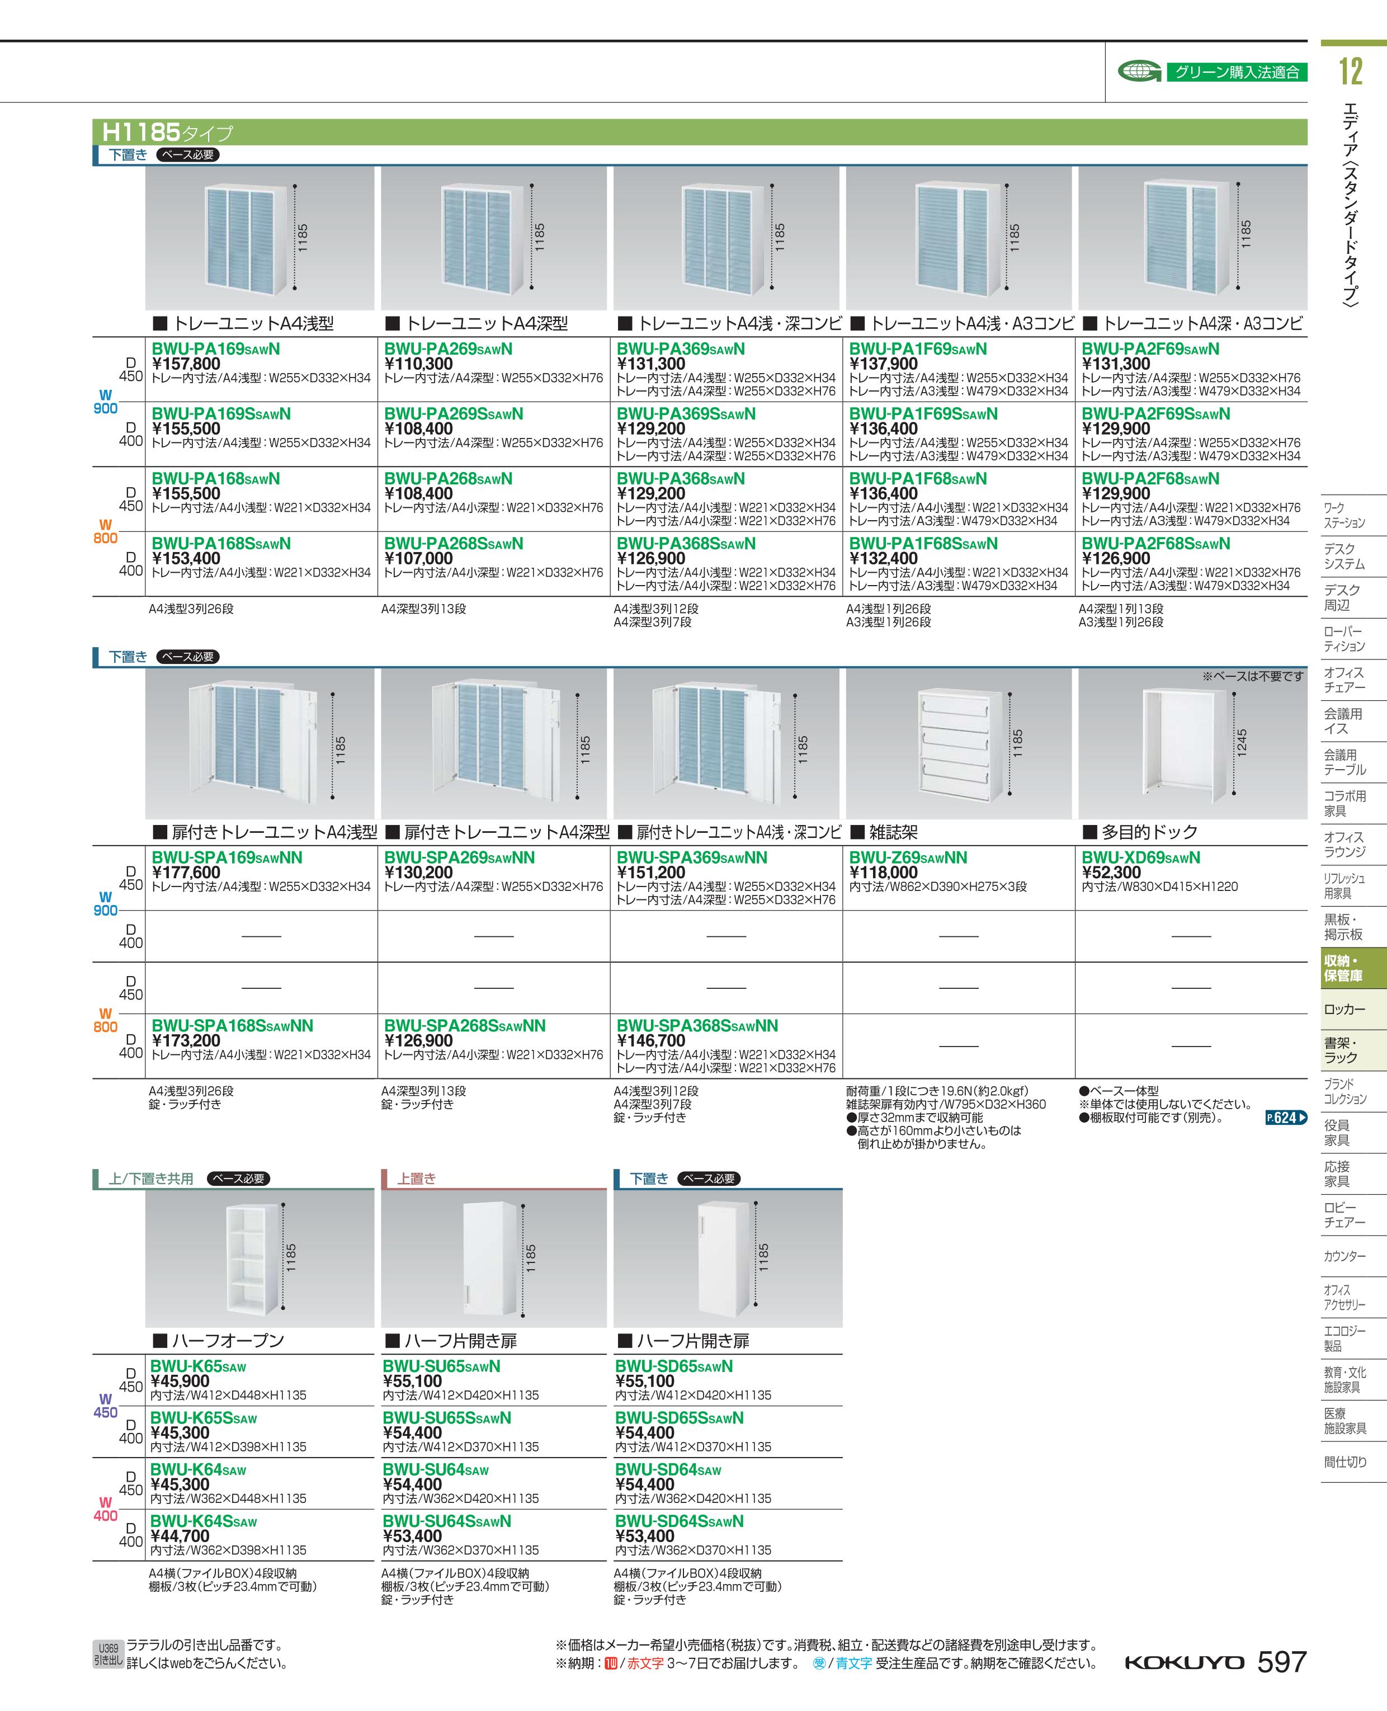The image size is (1387, 1711).
Task: Select model code BWU-K65SAW
Action: click(198, 1366)
